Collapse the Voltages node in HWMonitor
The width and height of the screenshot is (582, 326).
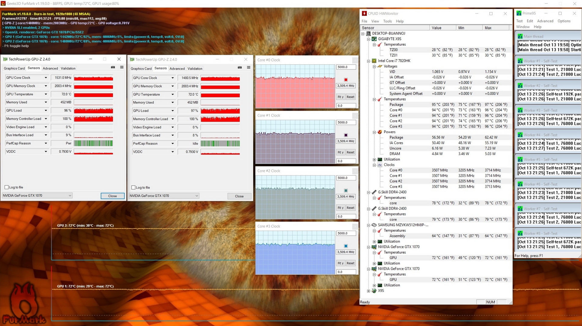374,67
